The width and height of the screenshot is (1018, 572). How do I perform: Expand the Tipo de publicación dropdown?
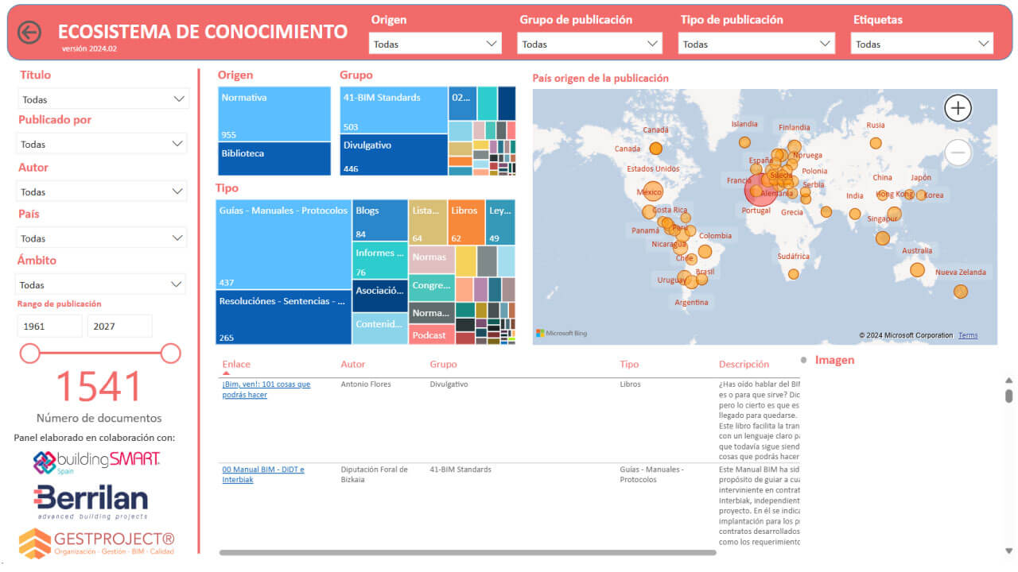point(756,44)
